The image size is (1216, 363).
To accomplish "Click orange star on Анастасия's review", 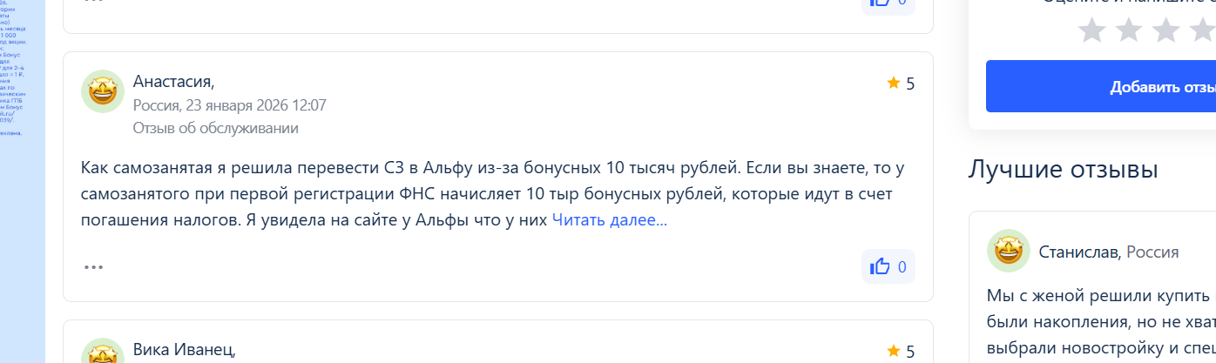I will pos(893,83).
